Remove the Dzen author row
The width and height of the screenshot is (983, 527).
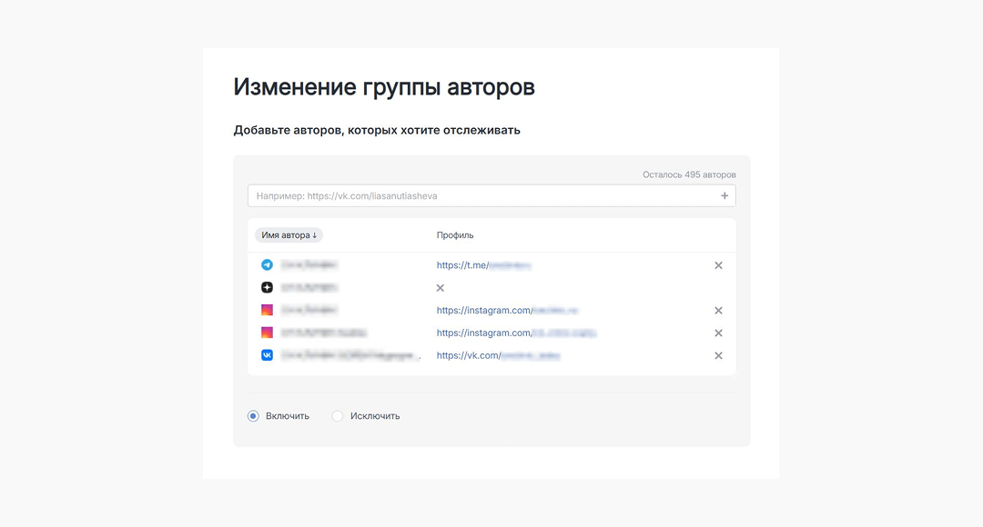441,288
